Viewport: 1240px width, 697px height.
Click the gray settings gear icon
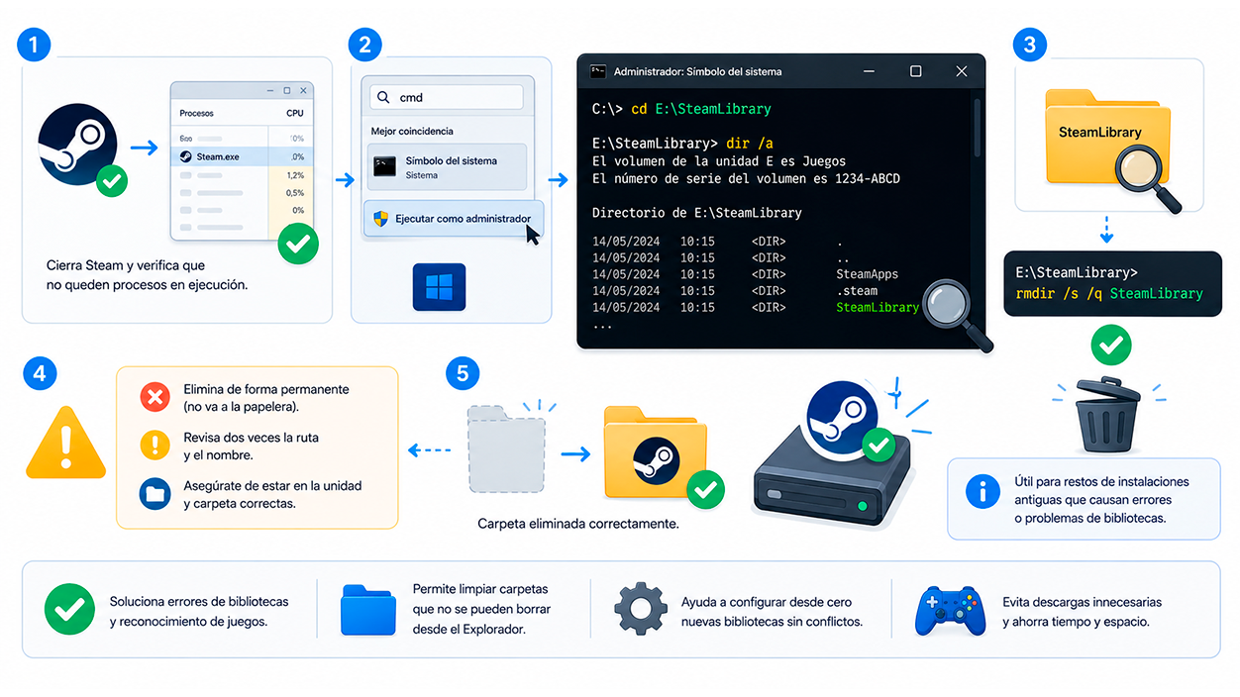pyautogui.click(x=640, y=608)
